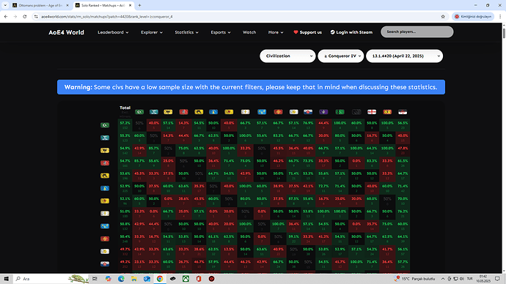The image size is (506, 284).
Task: Open the ≥ Conqueror IV rank dropdown
Action: [341, 56]
